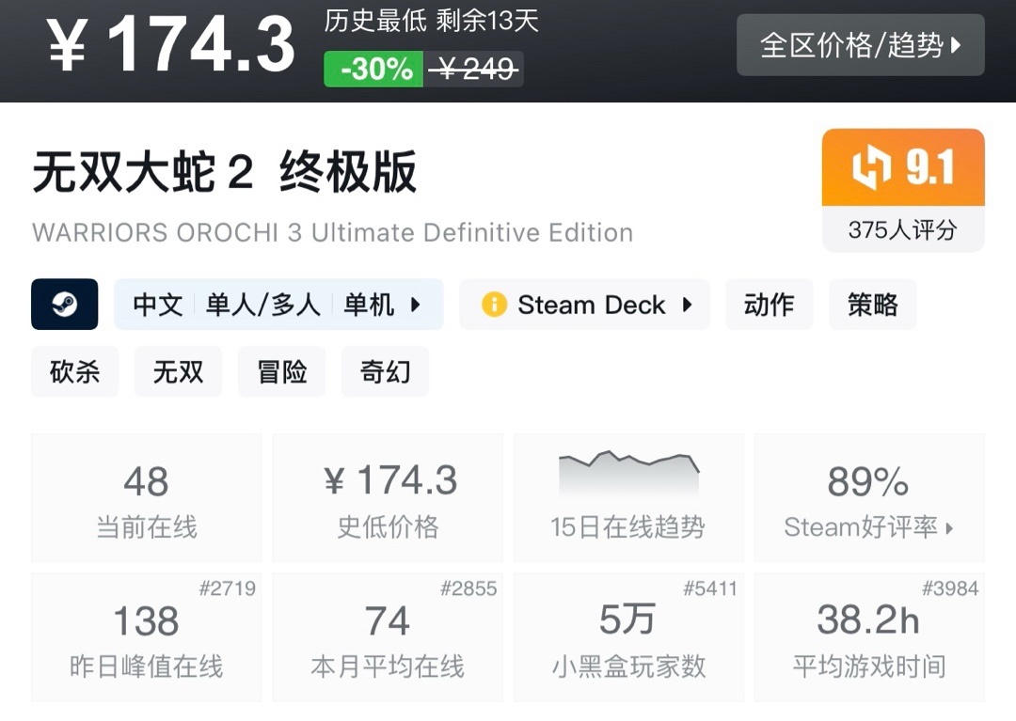Open the 小黑盒玩家数 player count card

(x=627, y=637)
